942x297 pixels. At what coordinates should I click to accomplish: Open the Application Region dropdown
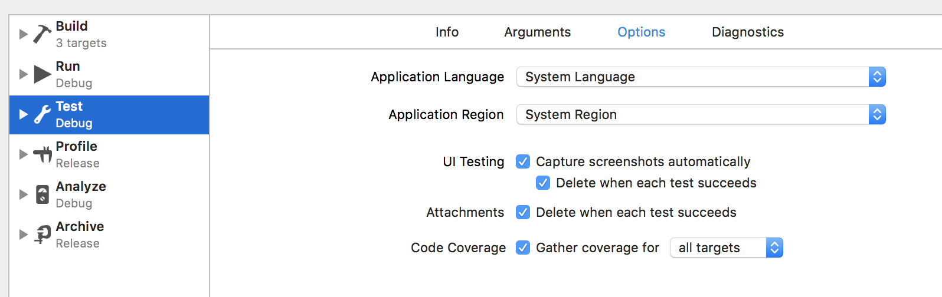[701, 114]
